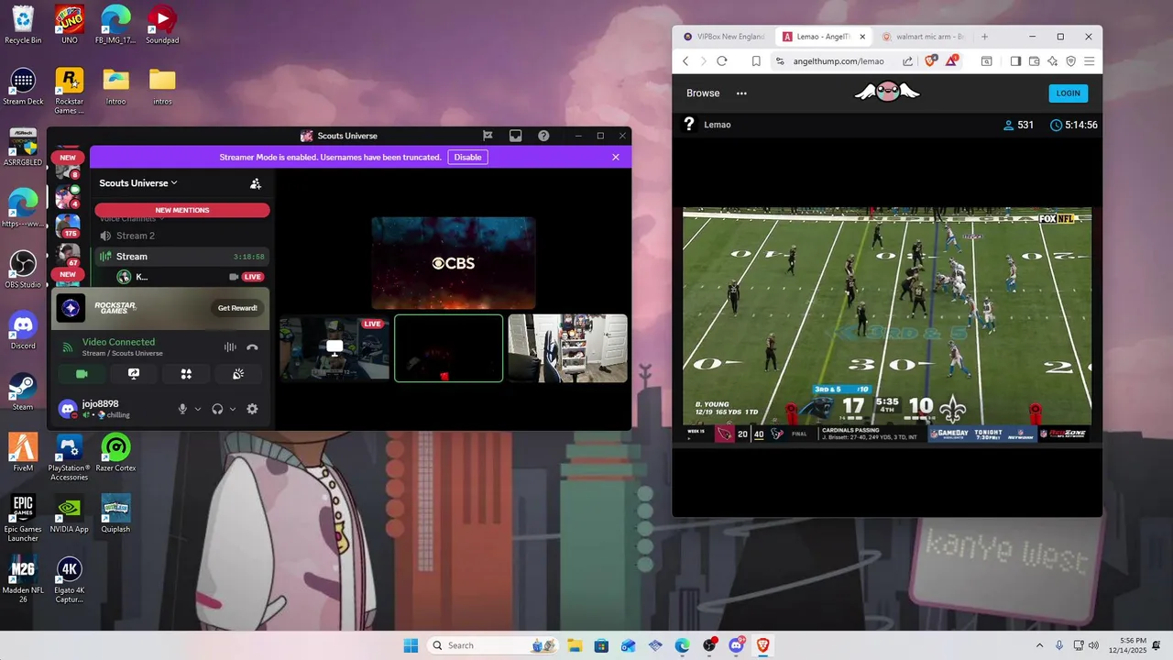1173x660 pixels.
Task: Close the Lemao tab
Action: [862, 37]
